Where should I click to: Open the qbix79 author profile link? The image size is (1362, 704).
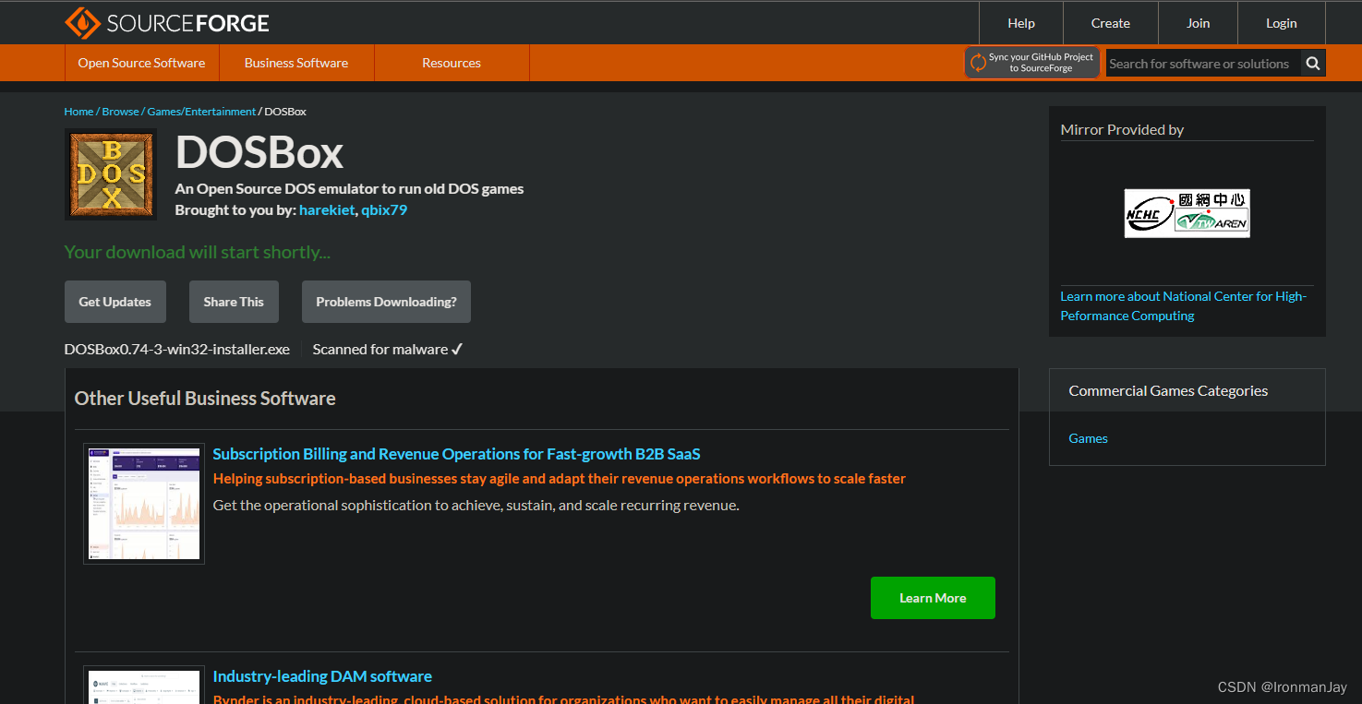click(384, 209)
